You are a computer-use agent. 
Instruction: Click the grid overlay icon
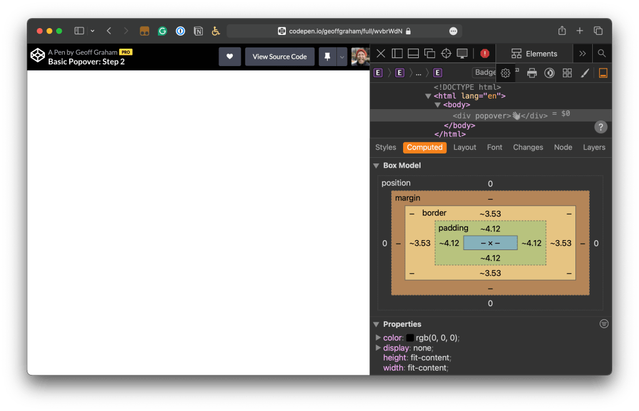(x=567, y=73)
